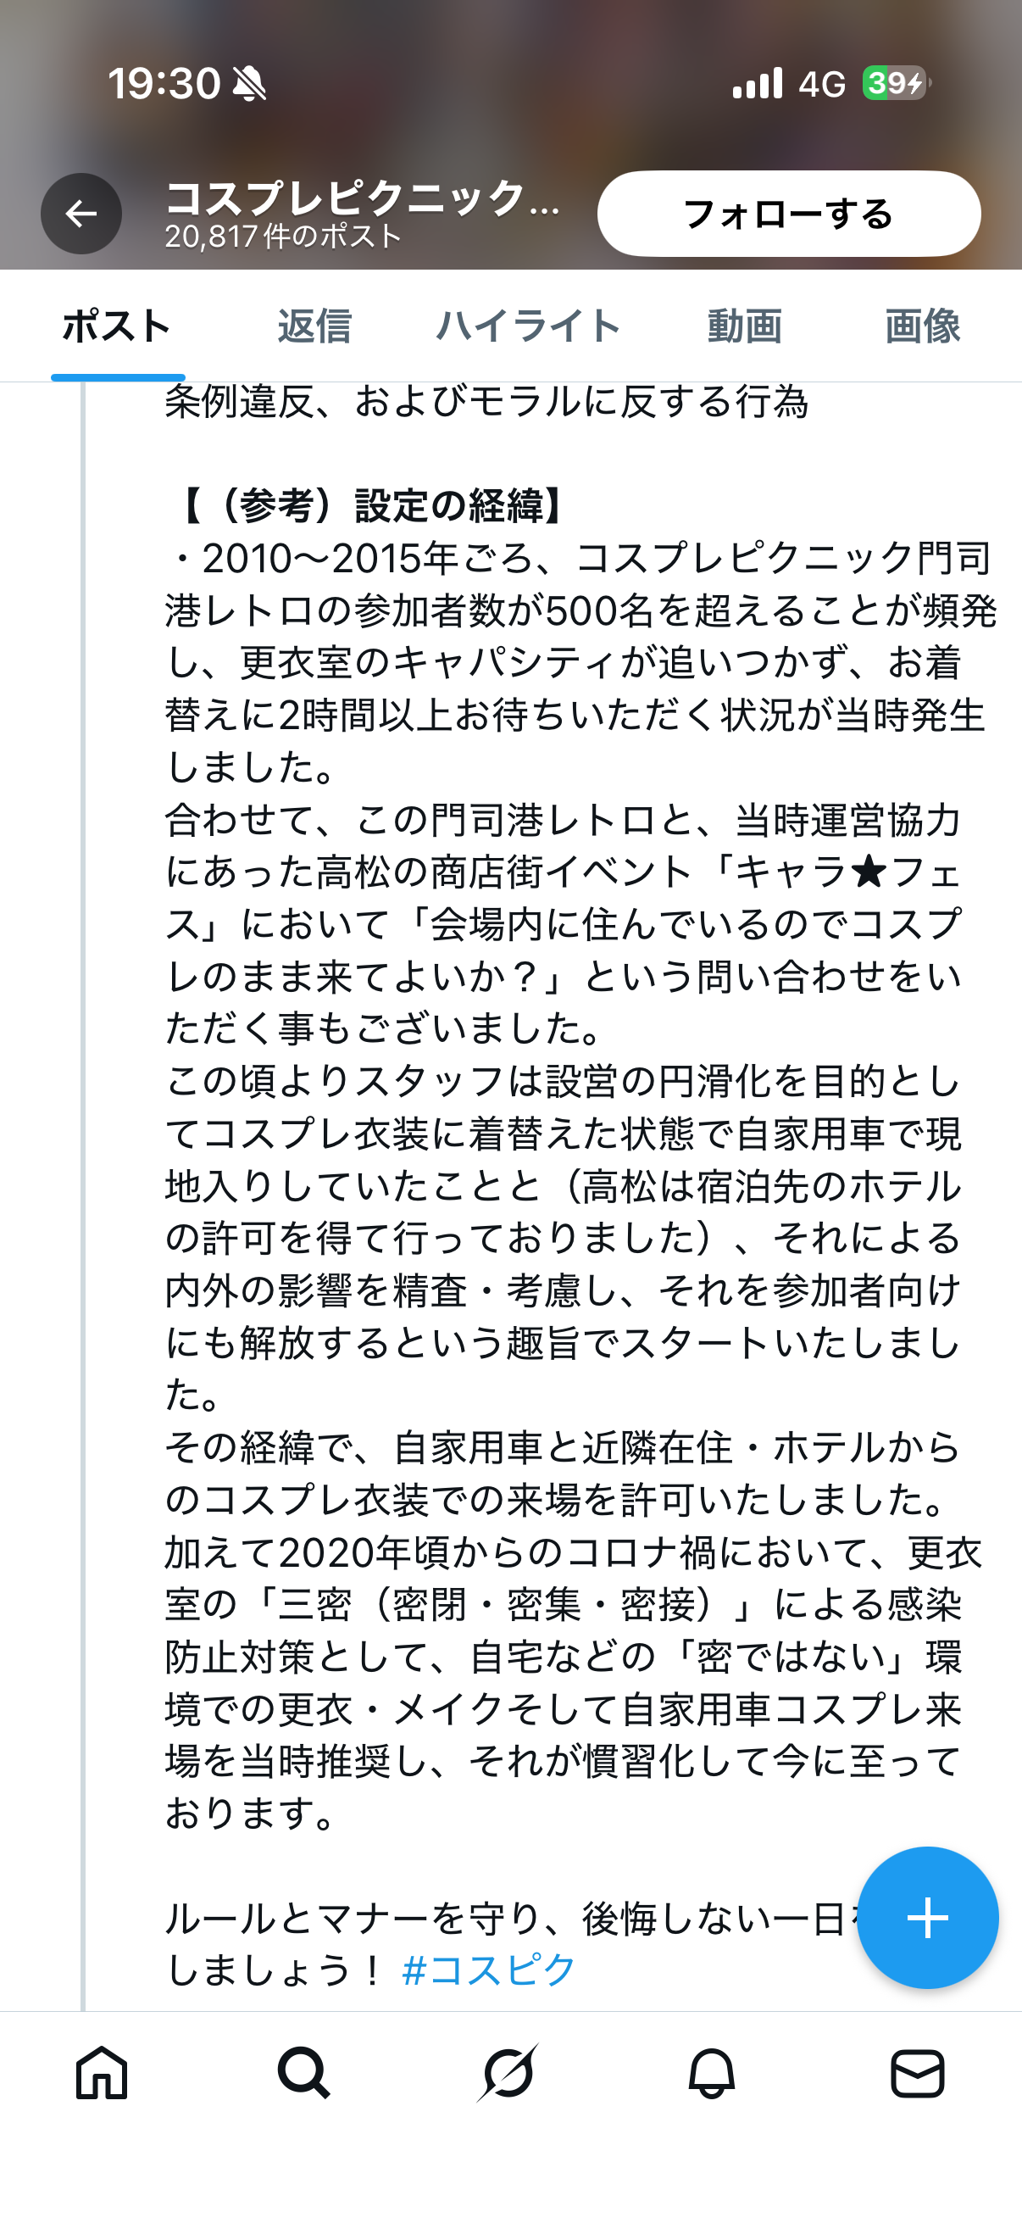Switch to the 画像 tab
The height and width of the screenshot is (2223, 1022).
point(922,326)
